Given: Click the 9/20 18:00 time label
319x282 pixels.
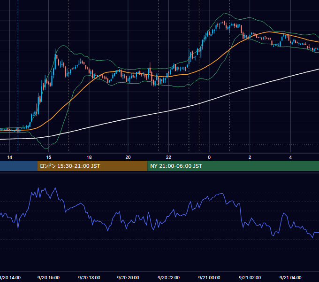Looking at the screenshot, I should pos(89,277).
